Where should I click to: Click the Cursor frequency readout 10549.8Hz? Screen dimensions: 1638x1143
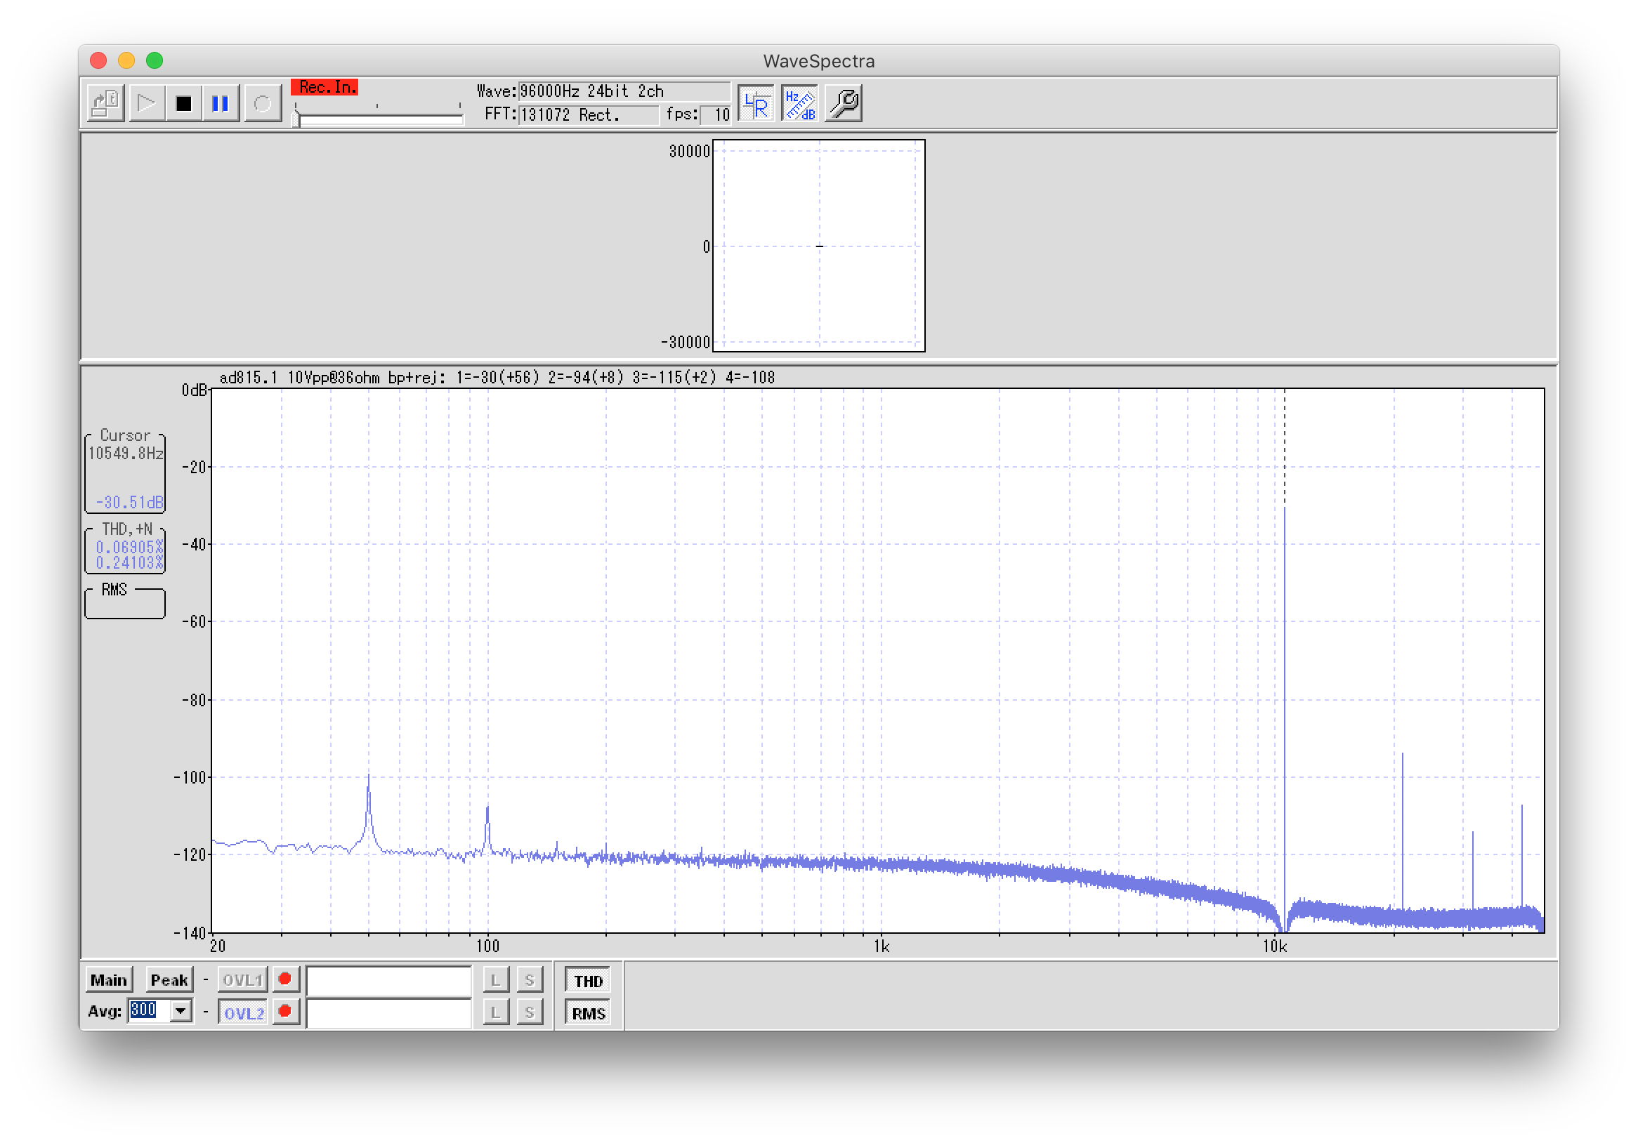coord(126,454)
